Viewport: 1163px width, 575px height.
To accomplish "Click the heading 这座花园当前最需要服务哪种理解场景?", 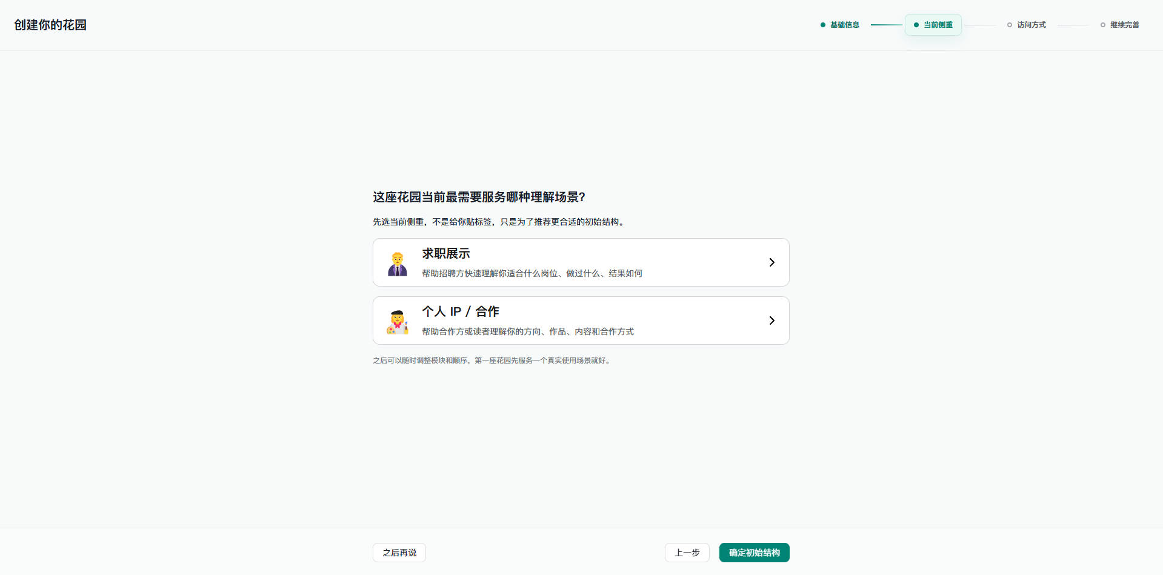I will [x=479, y=197].
